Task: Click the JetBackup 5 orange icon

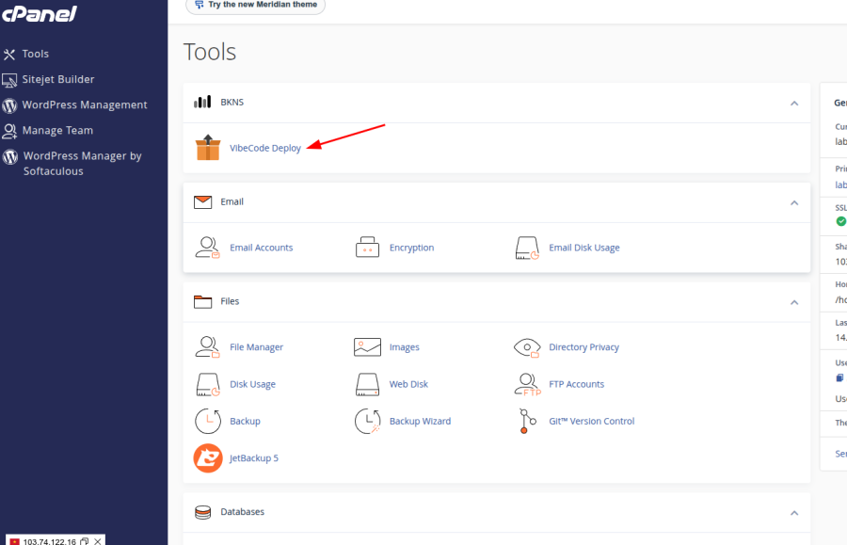Action: (208, 458)
